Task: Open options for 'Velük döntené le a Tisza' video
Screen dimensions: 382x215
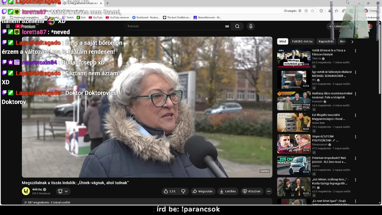Action: point(355,51)
